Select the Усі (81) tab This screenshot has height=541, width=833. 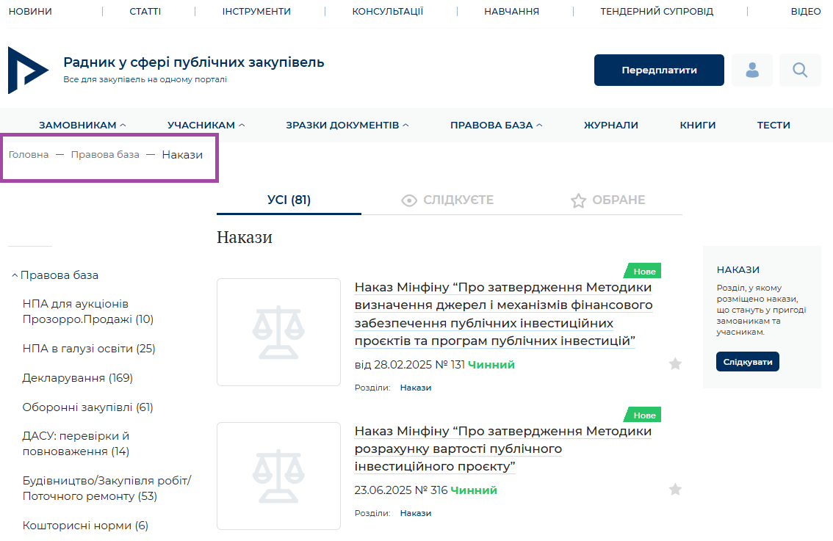(x=289, y=200)
